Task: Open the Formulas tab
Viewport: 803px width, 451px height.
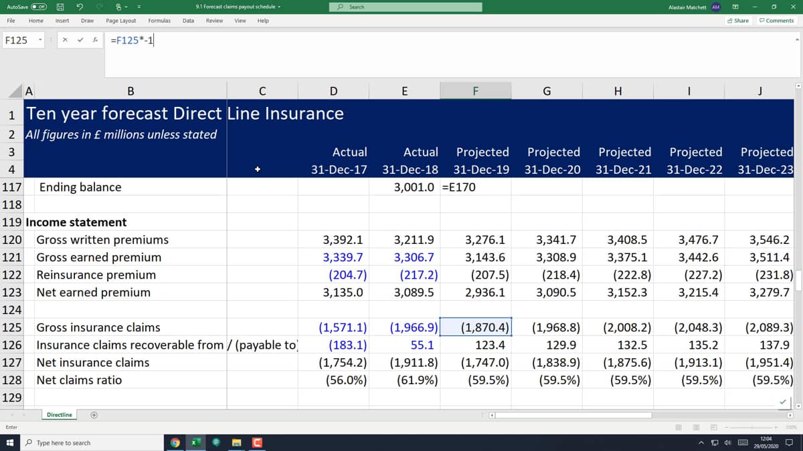Action: click(159, 21)
